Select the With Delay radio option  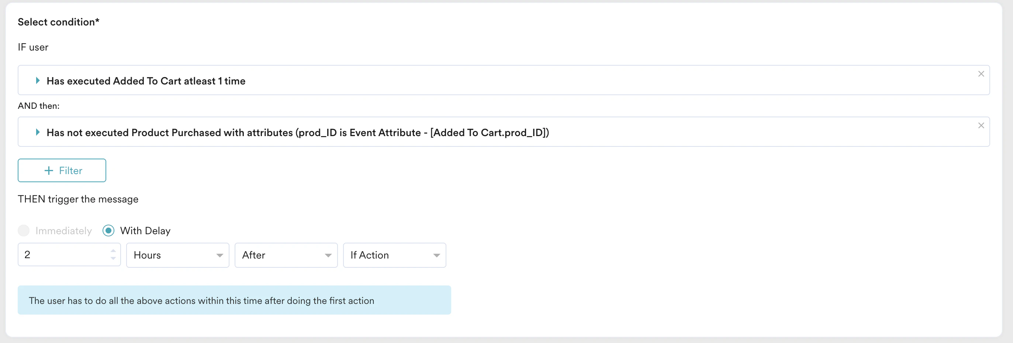pos(108,231)
